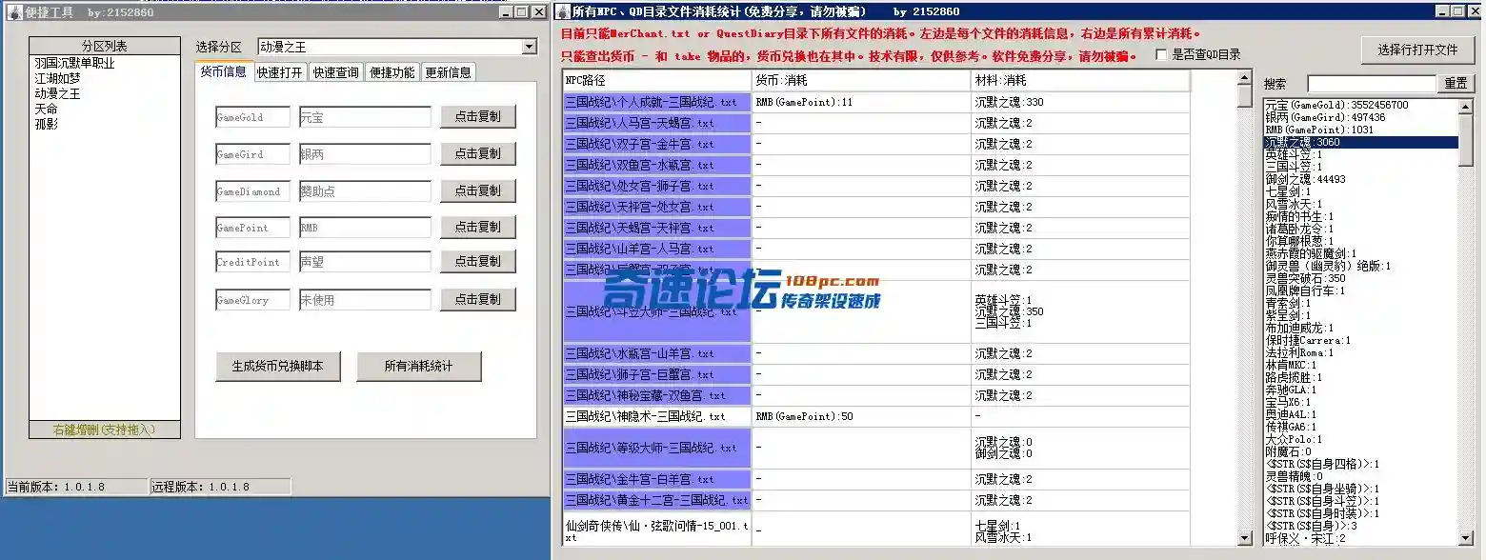The height and width of the screenshot is (560, 1486).
Task: Select the row 三国战纪\等级大师-三国战纪.txt
Action: [x=656, y=448]
